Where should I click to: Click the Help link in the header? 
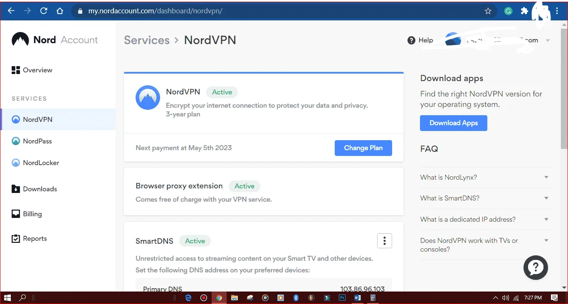(426, 40)
